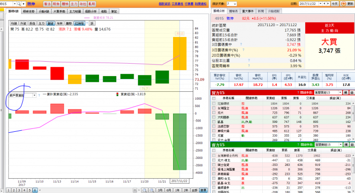Viewport: 355px width, 193px height.
Task: Set chart range to 2年
Action: click(186, 190)
